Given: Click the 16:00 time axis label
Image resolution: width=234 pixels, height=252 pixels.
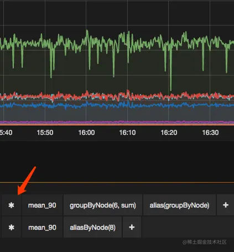Looking at the screenshot, I should 86,133.
